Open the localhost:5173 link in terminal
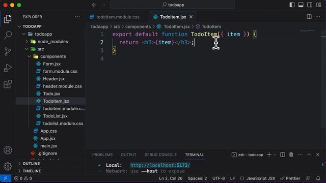326x183 pixels. click(160, 165)
